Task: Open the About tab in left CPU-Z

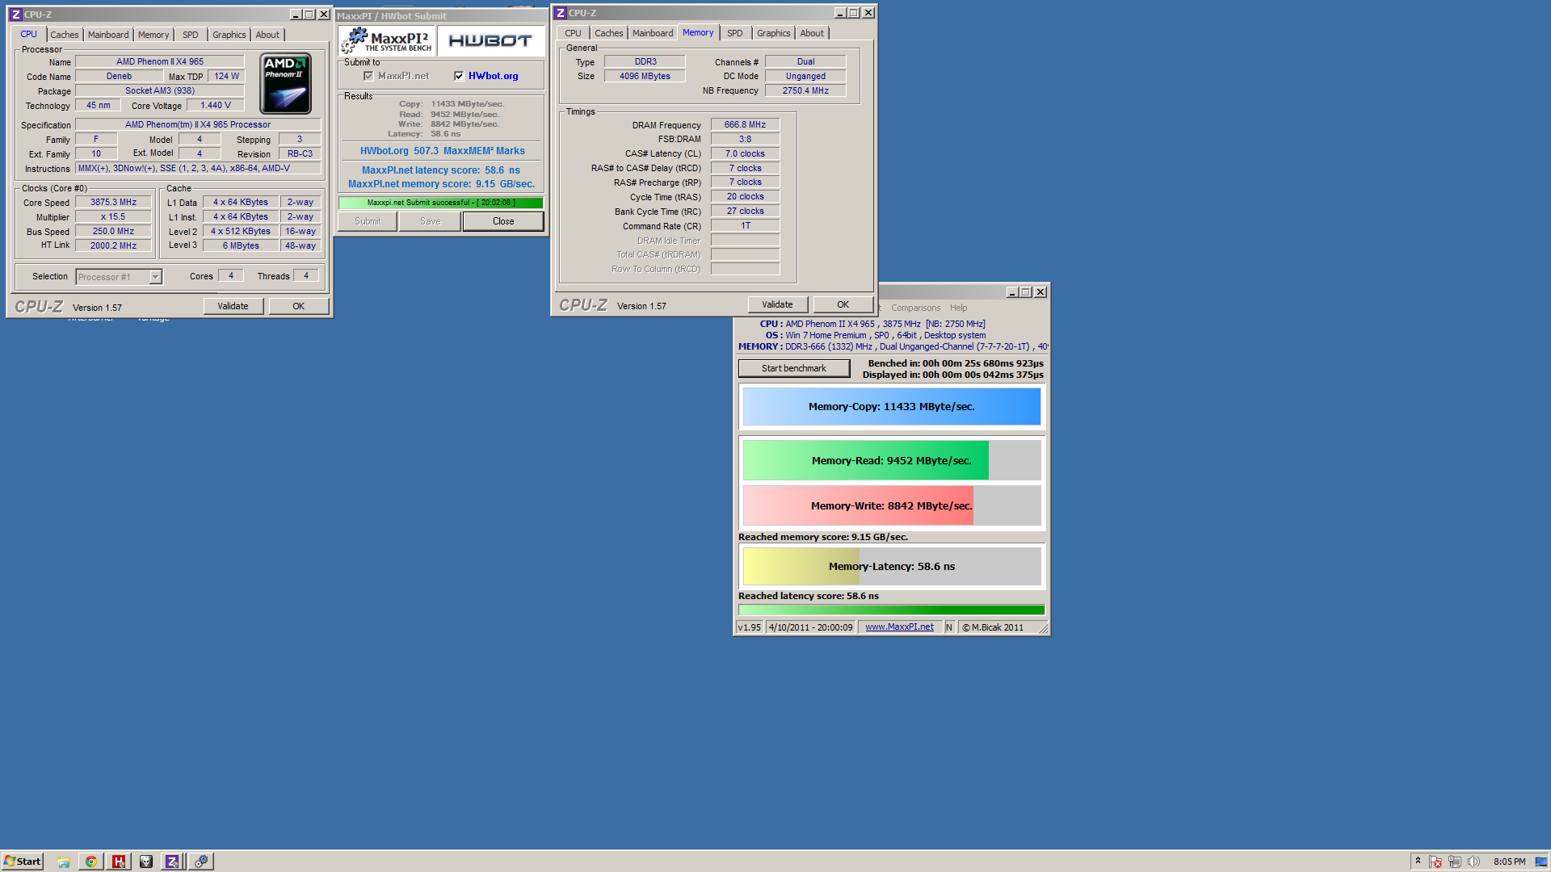Action: [x=267, y=35]
